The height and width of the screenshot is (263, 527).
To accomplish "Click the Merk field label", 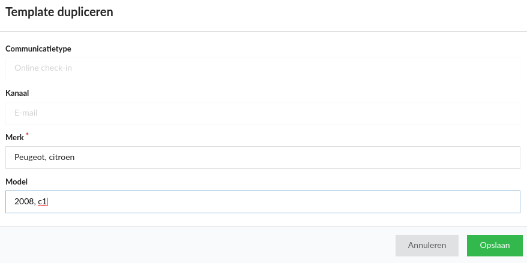I will coord(14,138).
